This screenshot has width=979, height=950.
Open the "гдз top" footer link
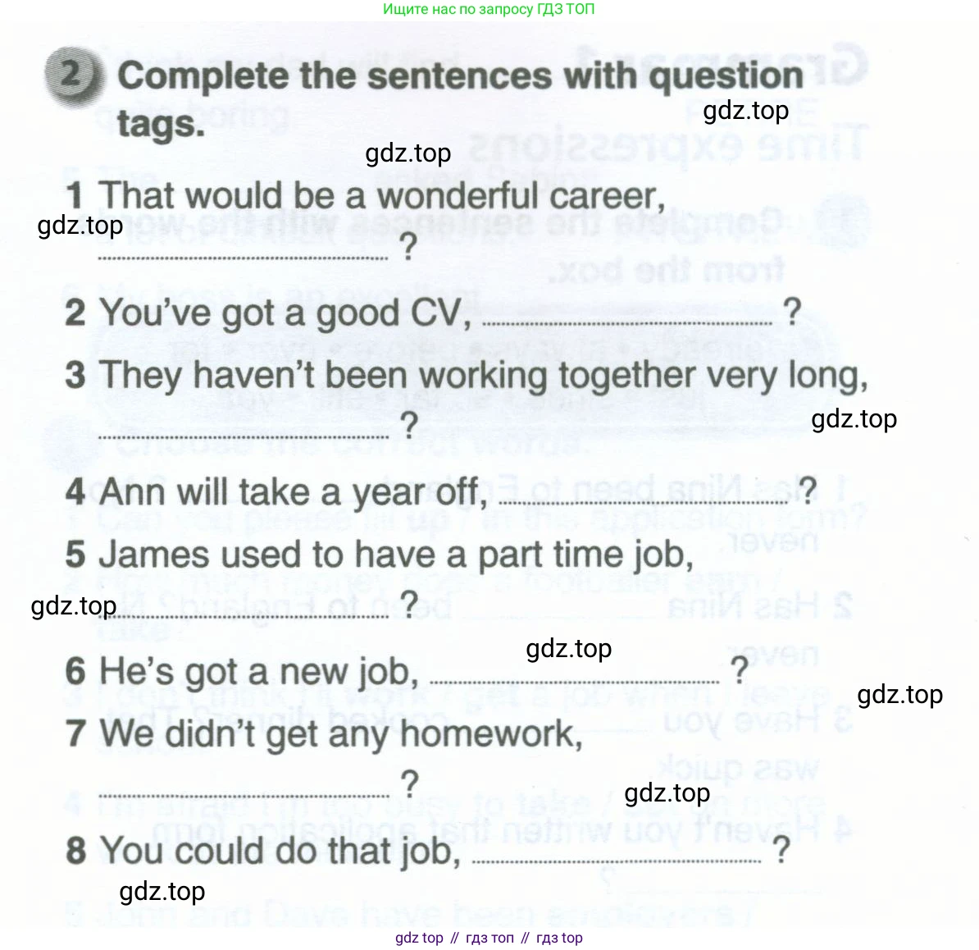tap(559, 938)
